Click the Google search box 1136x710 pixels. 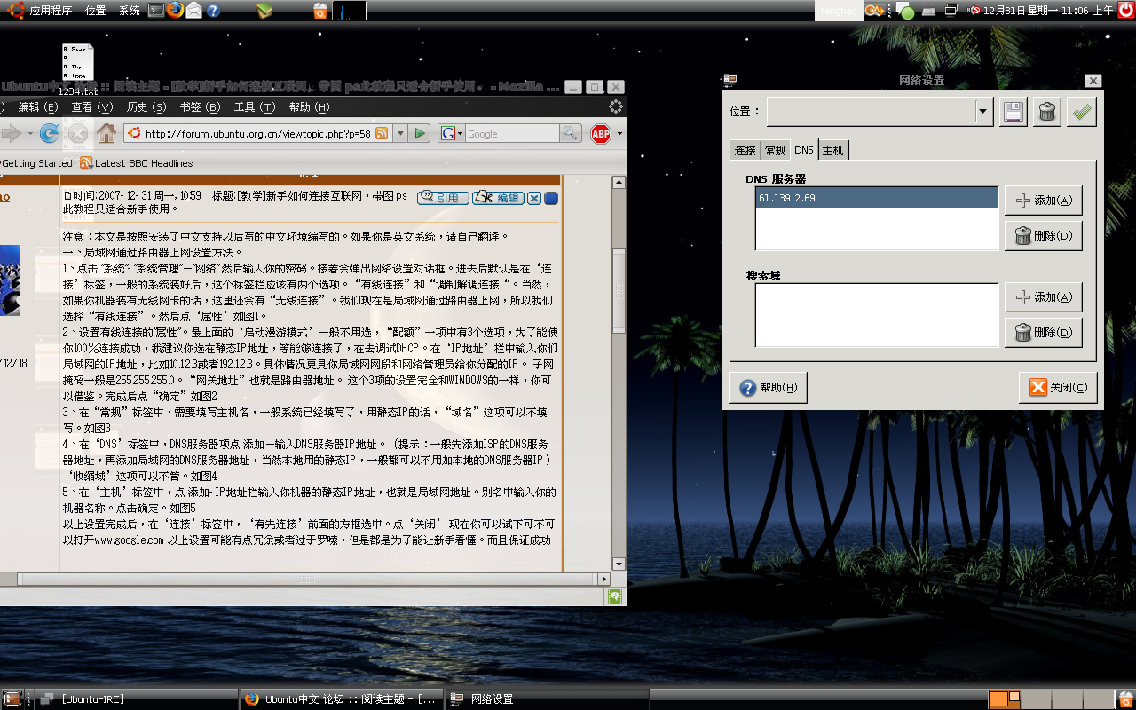(512, 134)
